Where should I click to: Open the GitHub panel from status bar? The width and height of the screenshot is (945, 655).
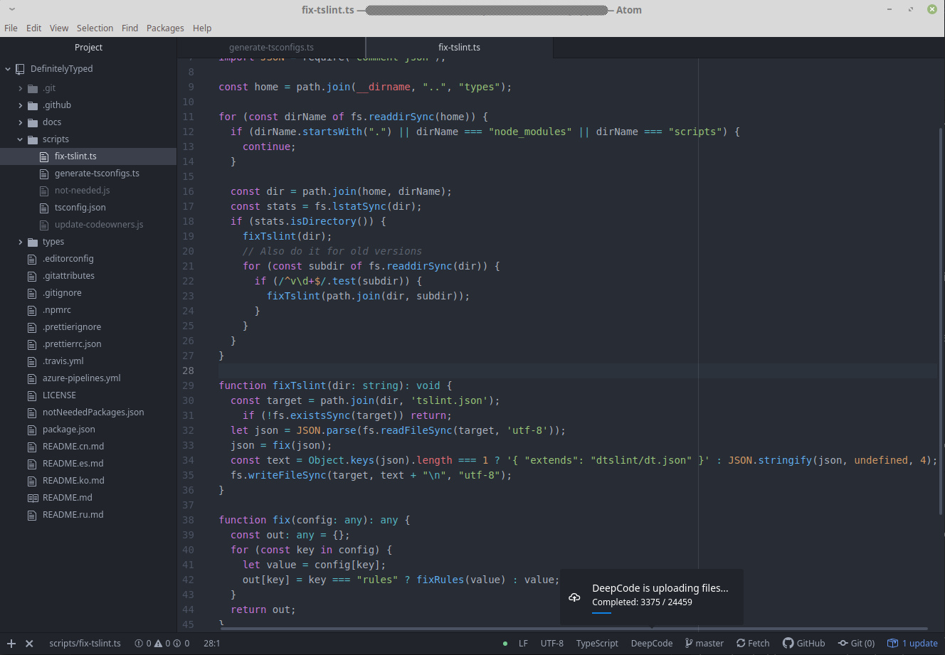(803, 643)
